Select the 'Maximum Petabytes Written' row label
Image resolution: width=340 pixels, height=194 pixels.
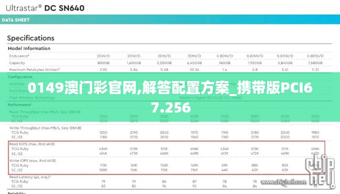(34, 69)
